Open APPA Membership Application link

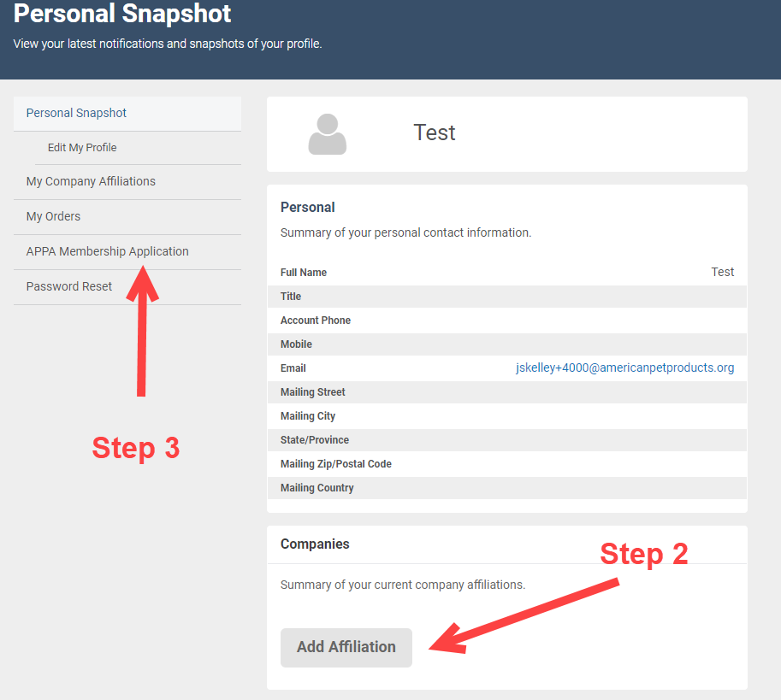tap(107, 251)
